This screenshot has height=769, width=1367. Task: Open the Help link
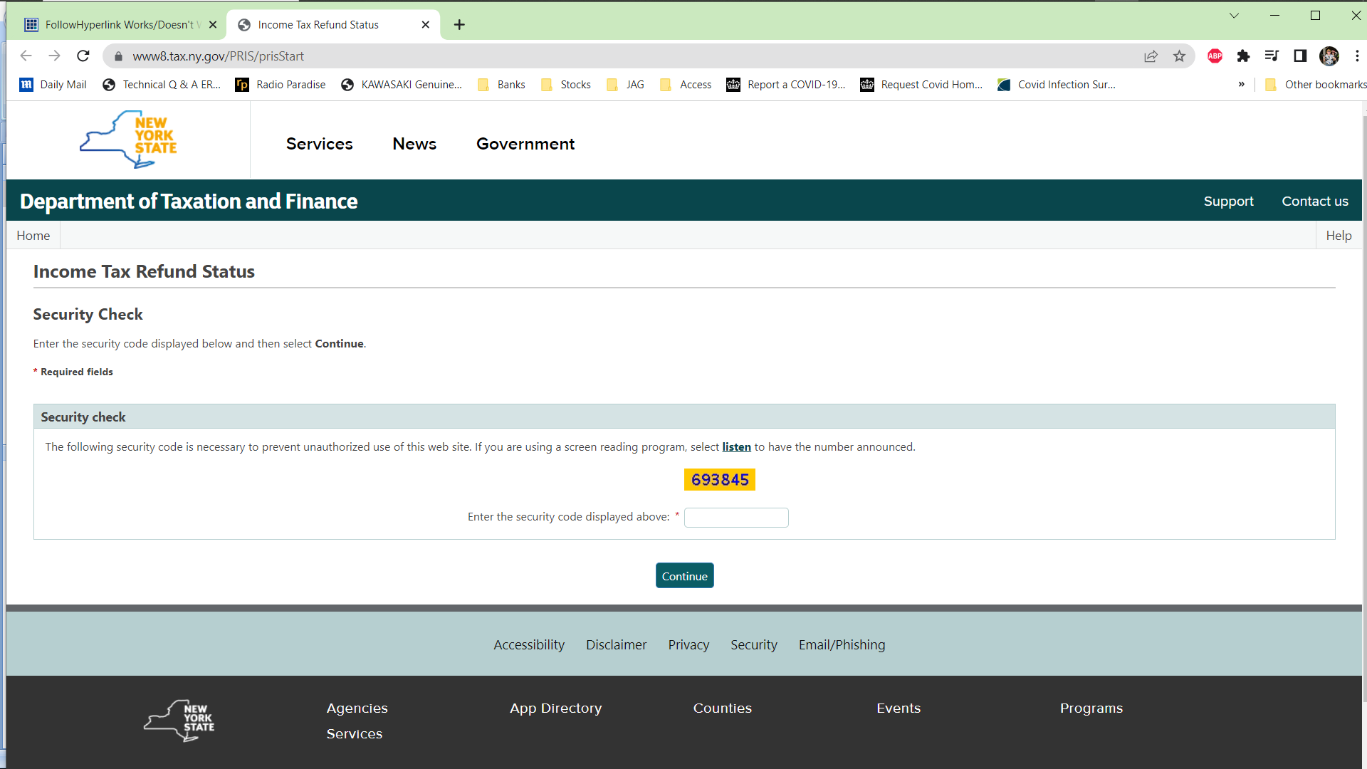click(1339, 236)
